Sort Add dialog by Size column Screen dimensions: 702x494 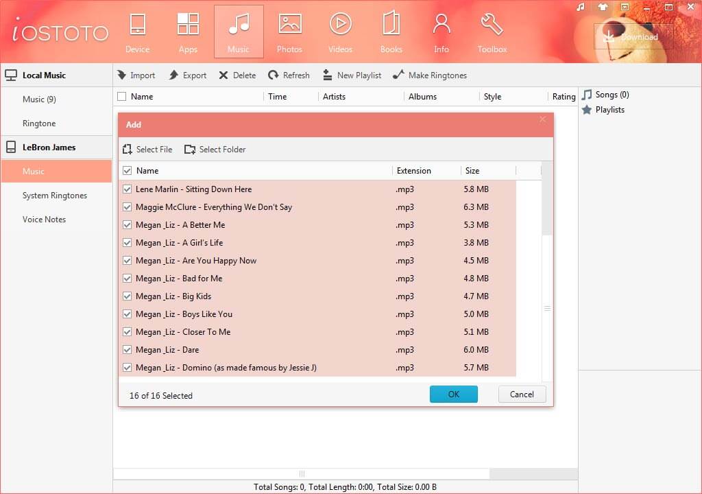click(x=472, y=171)
